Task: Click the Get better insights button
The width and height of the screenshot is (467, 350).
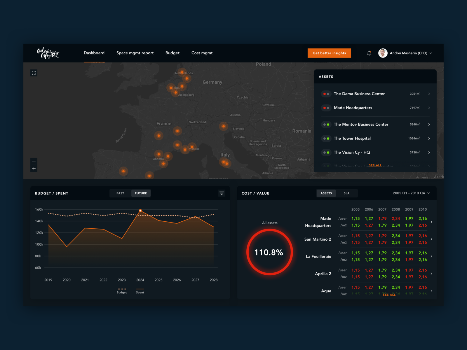Action: [x=329, y=53]
